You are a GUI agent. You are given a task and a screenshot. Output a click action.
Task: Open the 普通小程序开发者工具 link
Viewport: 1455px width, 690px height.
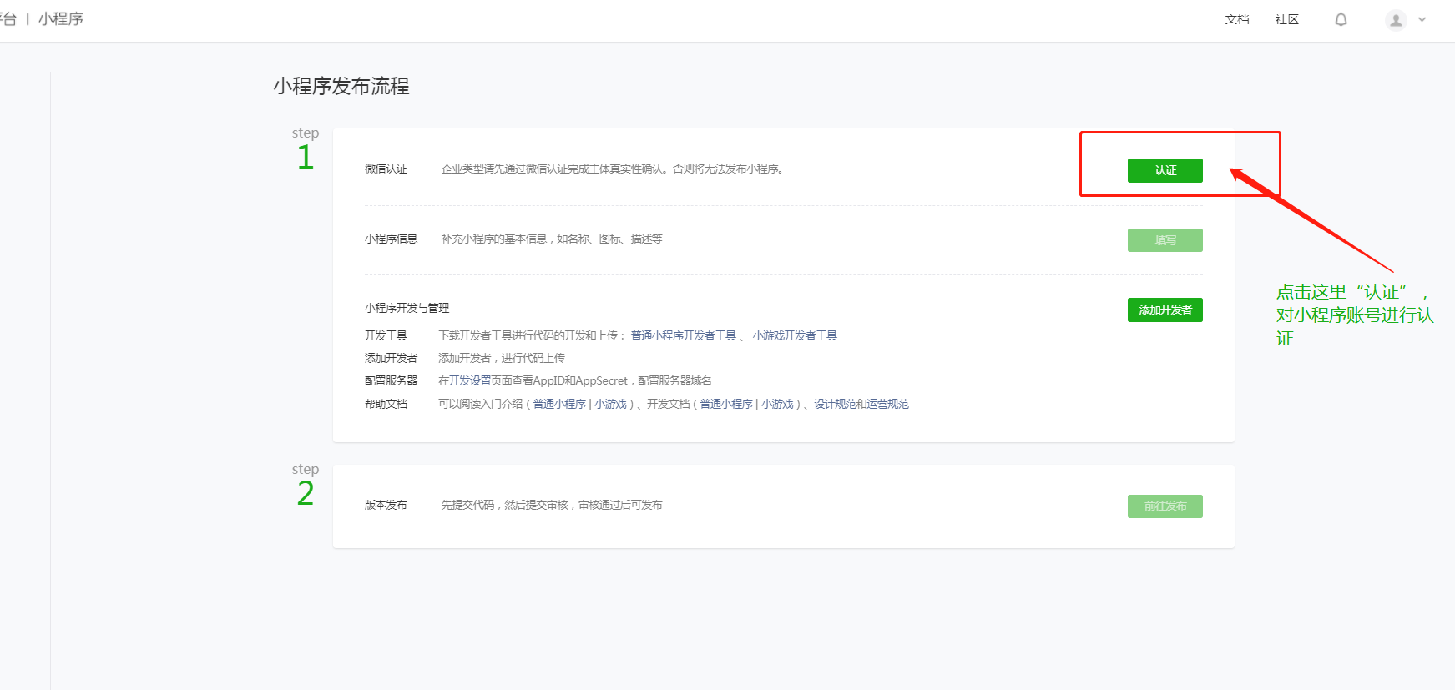pos(683,335)
